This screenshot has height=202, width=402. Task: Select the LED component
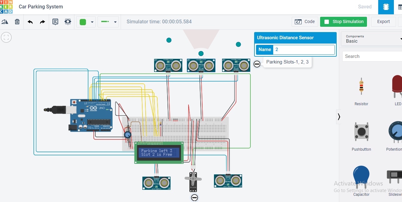(397, 90)
